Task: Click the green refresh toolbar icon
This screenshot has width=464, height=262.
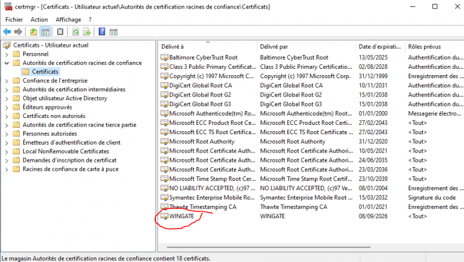Action: pyautogui.click(x=75, y=31)
